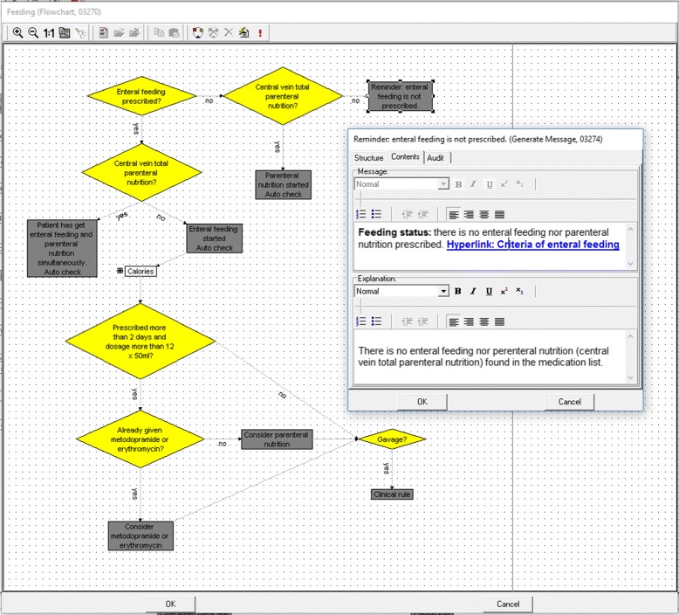This screenshot has height=615, width=679.
Task: Toggle italic in the Explanation editor
Action: point(473,291)
